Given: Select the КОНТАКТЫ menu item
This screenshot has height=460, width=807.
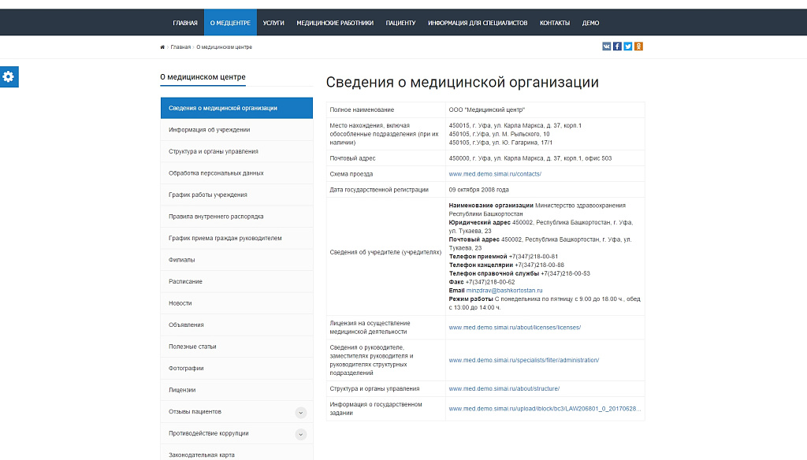Looking at the screenshot, I should [x=554, y=23].
